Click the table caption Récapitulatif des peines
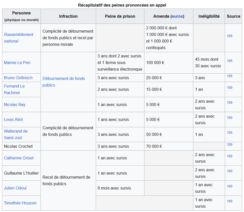 point(122,5)
